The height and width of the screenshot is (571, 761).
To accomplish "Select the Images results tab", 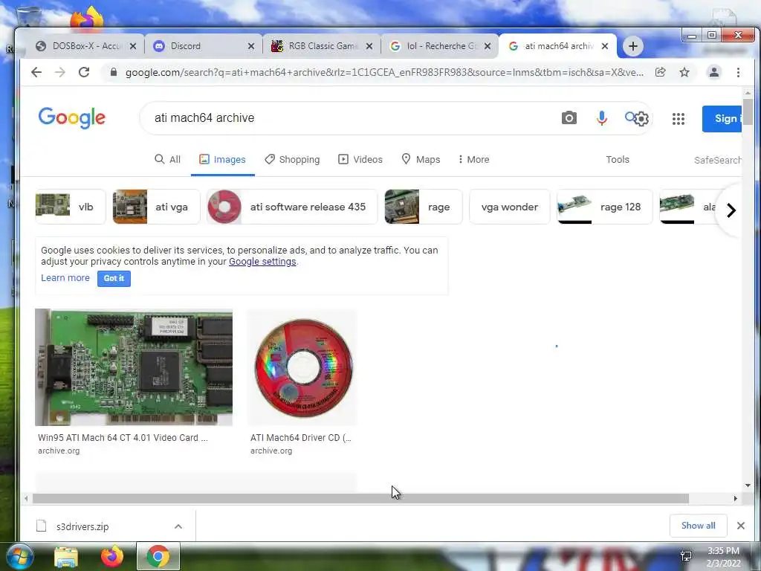I will click(223, 159).
